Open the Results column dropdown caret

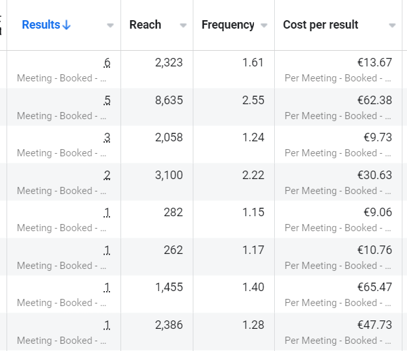click(x=110, y=25)
